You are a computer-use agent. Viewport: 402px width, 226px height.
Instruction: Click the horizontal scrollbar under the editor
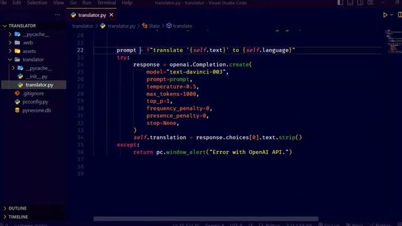tap(206, 218)
